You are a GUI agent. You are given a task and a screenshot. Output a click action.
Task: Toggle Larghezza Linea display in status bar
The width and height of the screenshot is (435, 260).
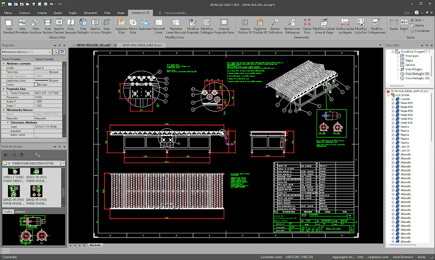(x=378, y=257)
